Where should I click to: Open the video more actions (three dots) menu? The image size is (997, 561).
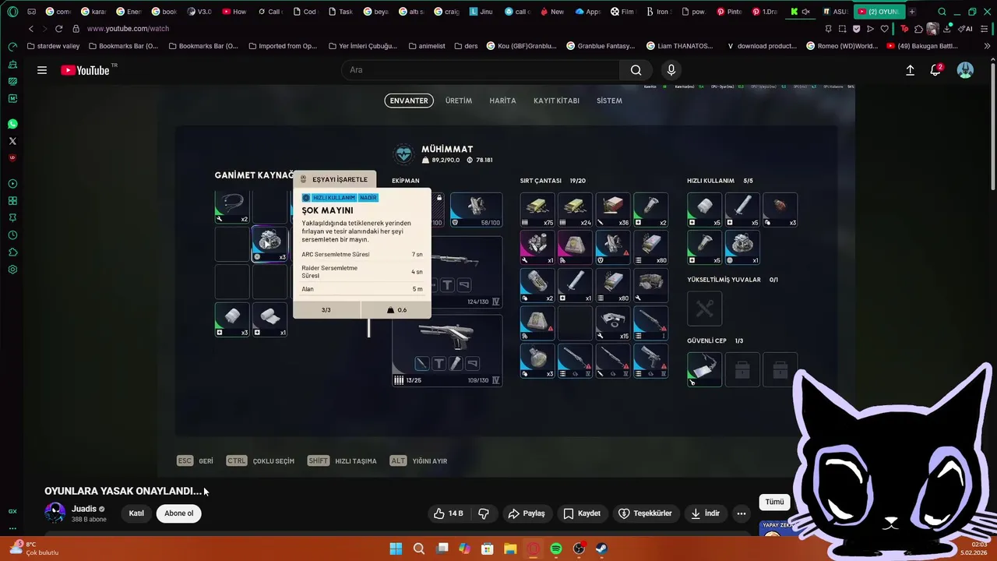[x=742, y=513]
